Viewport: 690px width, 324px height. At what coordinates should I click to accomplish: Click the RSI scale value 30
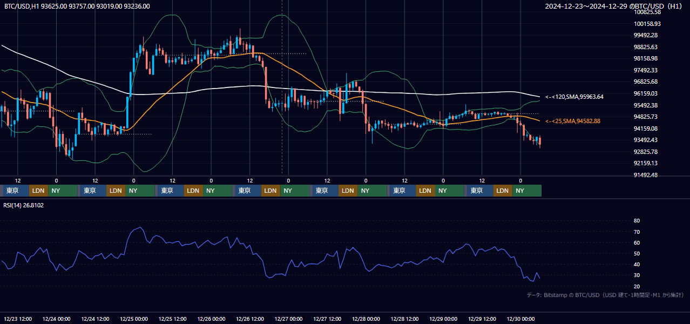coord(637,275)
